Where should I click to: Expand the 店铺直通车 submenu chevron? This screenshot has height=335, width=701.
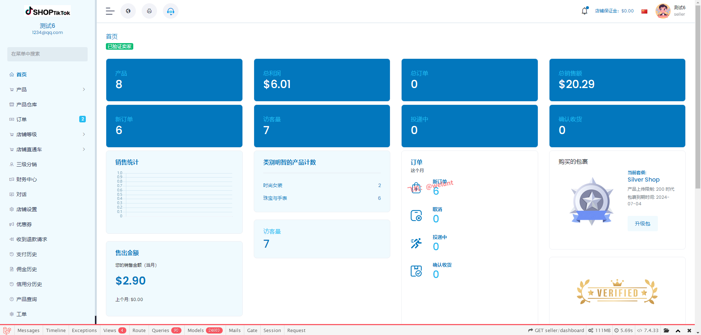(84, 149)
